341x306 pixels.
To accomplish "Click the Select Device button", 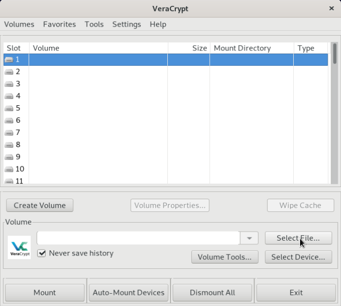I will [x=299, y=257].
